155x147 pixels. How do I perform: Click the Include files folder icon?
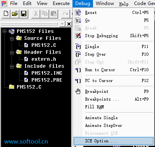[x=19, y=66]
